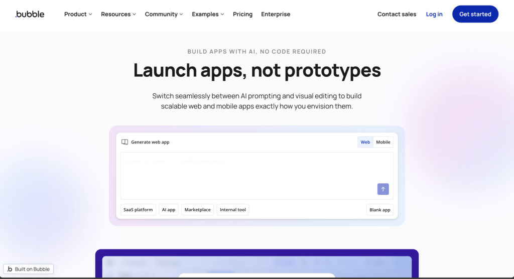Go to the Pricing page
This screenshot has width=514, height=279.
tap(242, 14)
